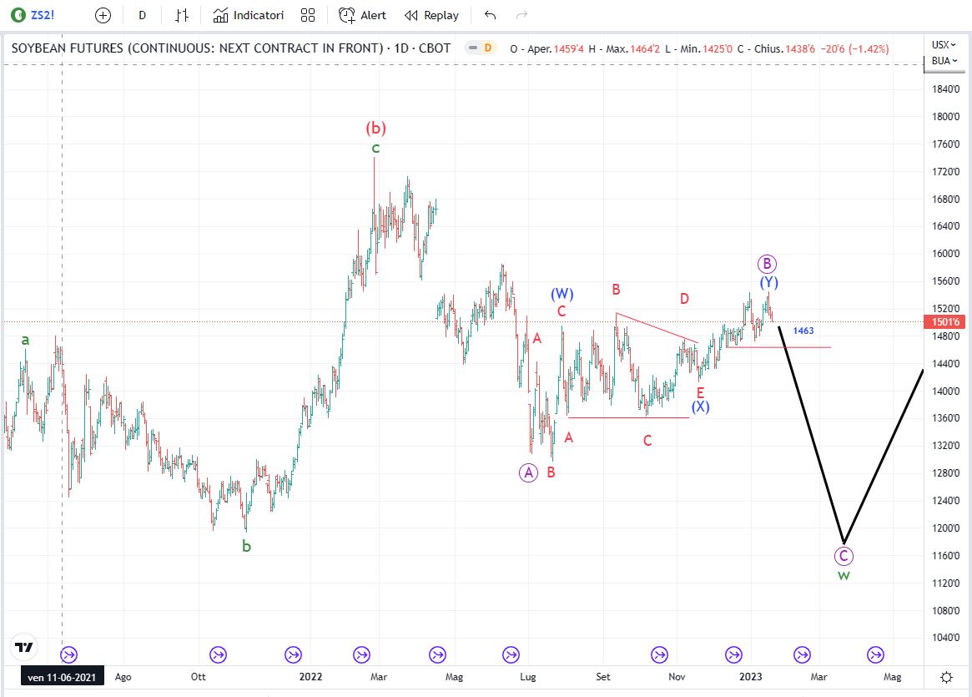Viewport: 972px width, 697px height.
Task: Click the TradingView logo on chart
Action: click(x=24, y=648)
